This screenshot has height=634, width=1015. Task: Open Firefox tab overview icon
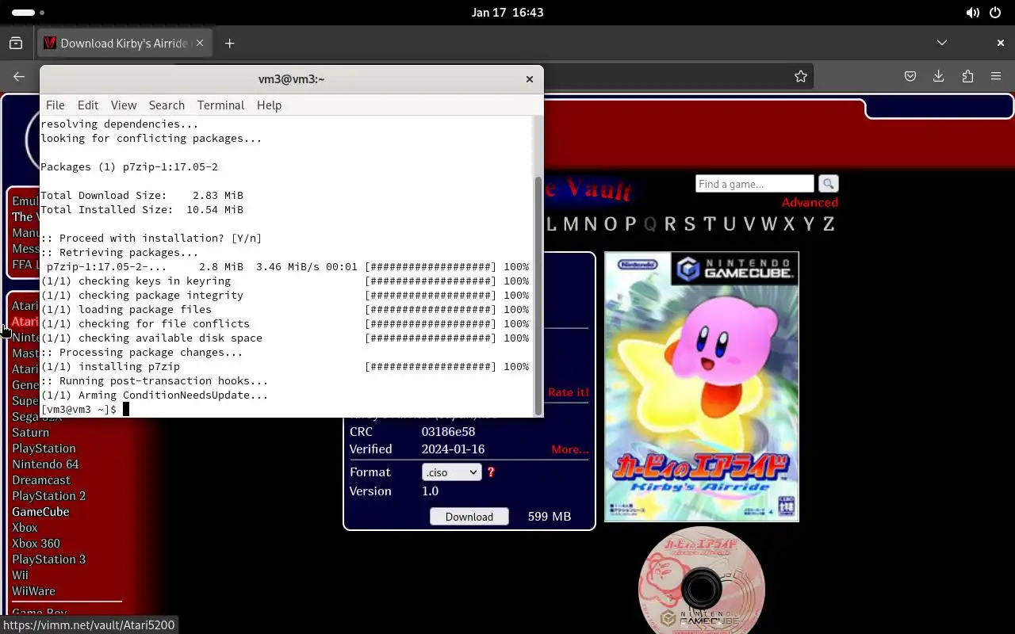[x=16, y=43]
